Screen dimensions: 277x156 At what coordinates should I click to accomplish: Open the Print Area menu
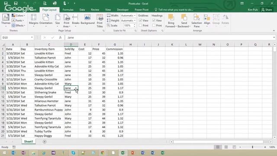(x=67, y=21)
